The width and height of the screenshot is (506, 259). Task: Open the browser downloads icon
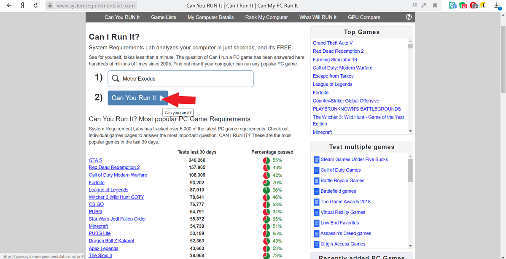click(x=498, y=5)
